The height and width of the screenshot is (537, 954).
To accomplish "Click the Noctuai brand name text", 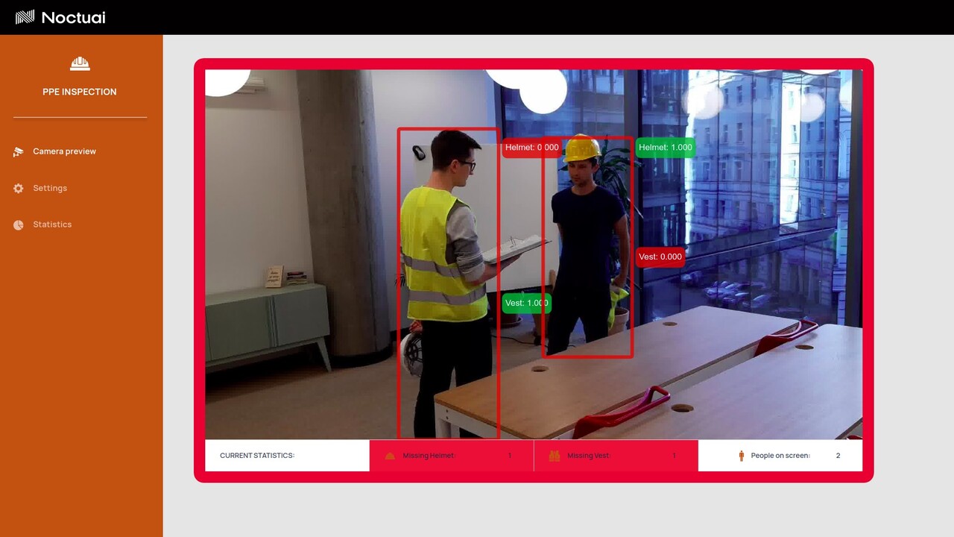I will (73, 17).
